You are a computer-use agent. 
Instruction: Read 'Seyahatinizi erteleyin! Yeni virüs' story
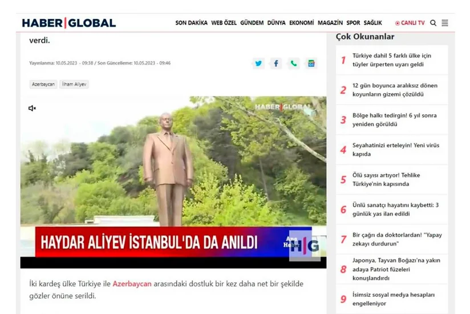392,150
